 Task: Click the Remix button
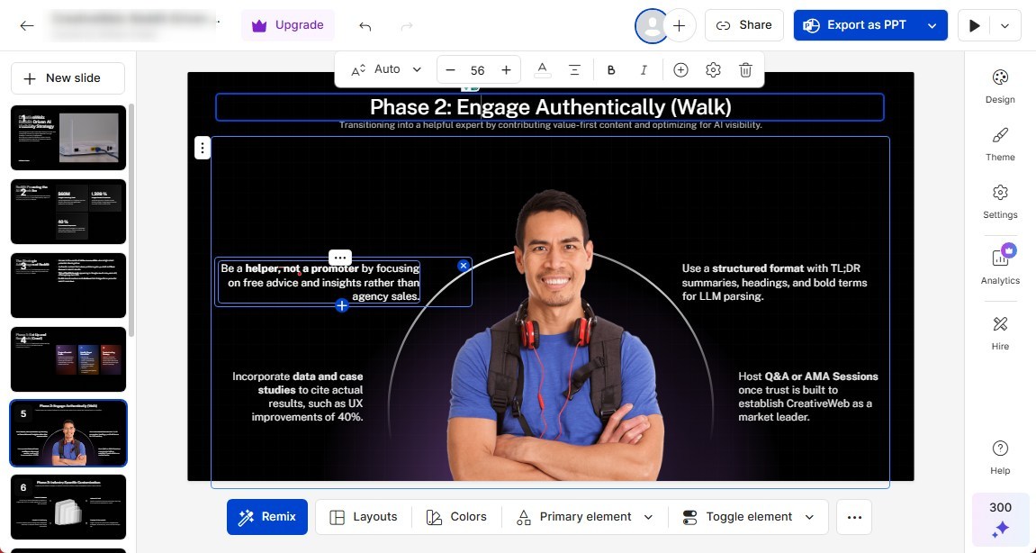(267, 516)
